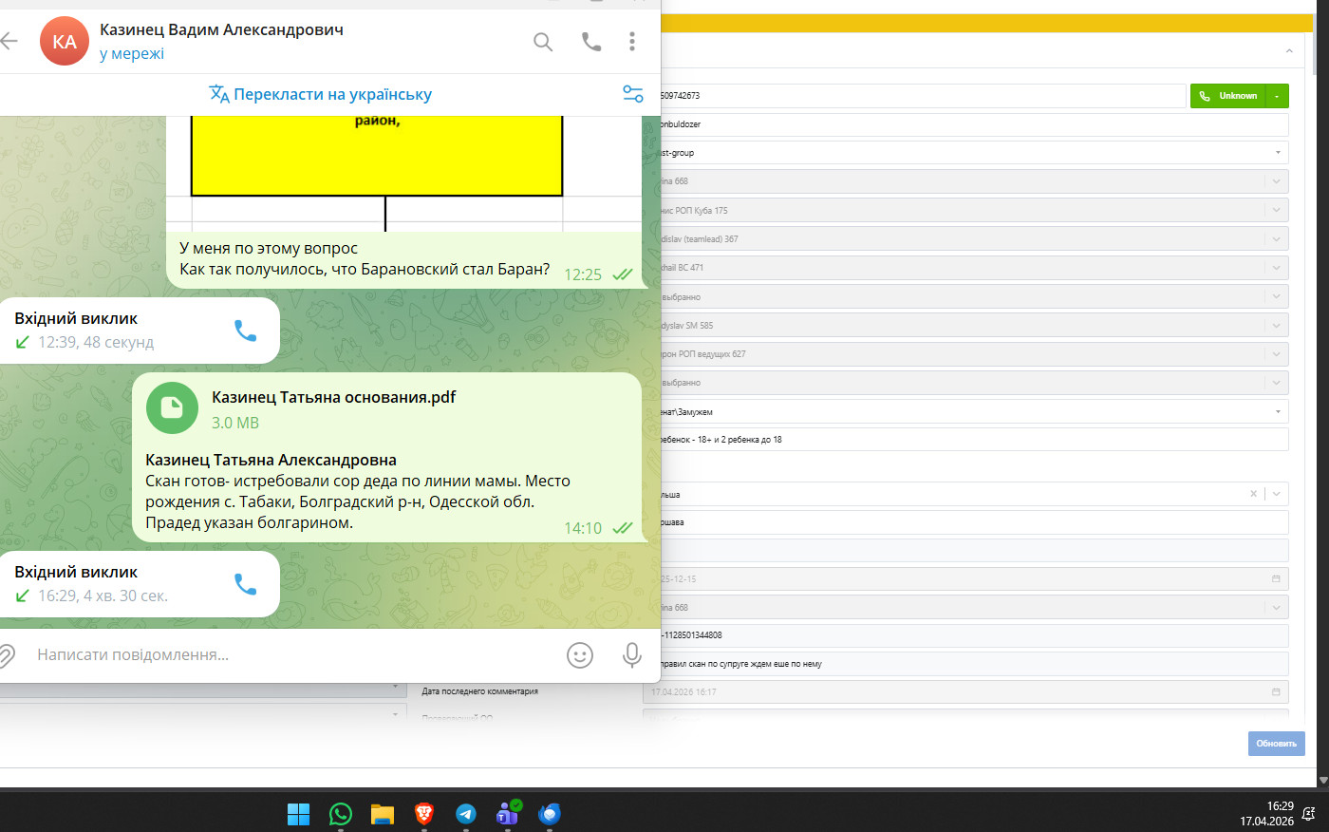Viewport: 1329px width, 832px height.
Task: Download the PDF via its green file icon
Action: point(172,408)
